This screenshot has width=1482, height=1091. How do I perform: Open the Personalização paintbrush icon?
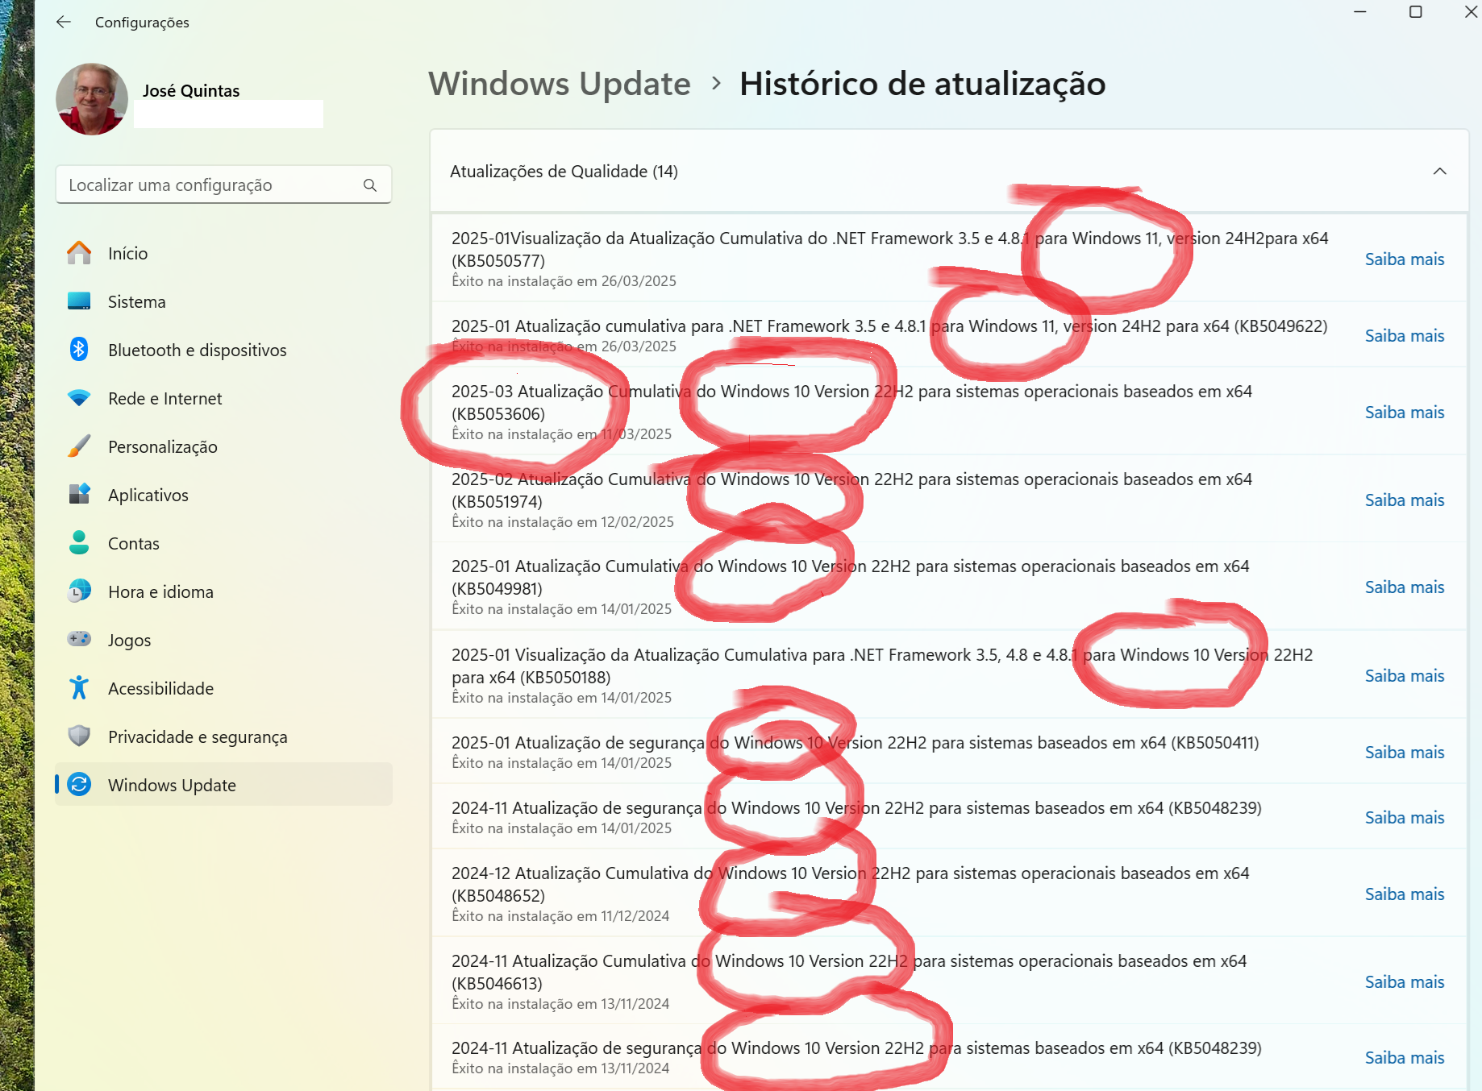(79, 446)
